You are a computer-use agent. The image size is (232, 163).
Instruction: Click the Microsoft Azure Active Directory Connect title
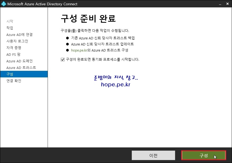[x=42, y=4]
